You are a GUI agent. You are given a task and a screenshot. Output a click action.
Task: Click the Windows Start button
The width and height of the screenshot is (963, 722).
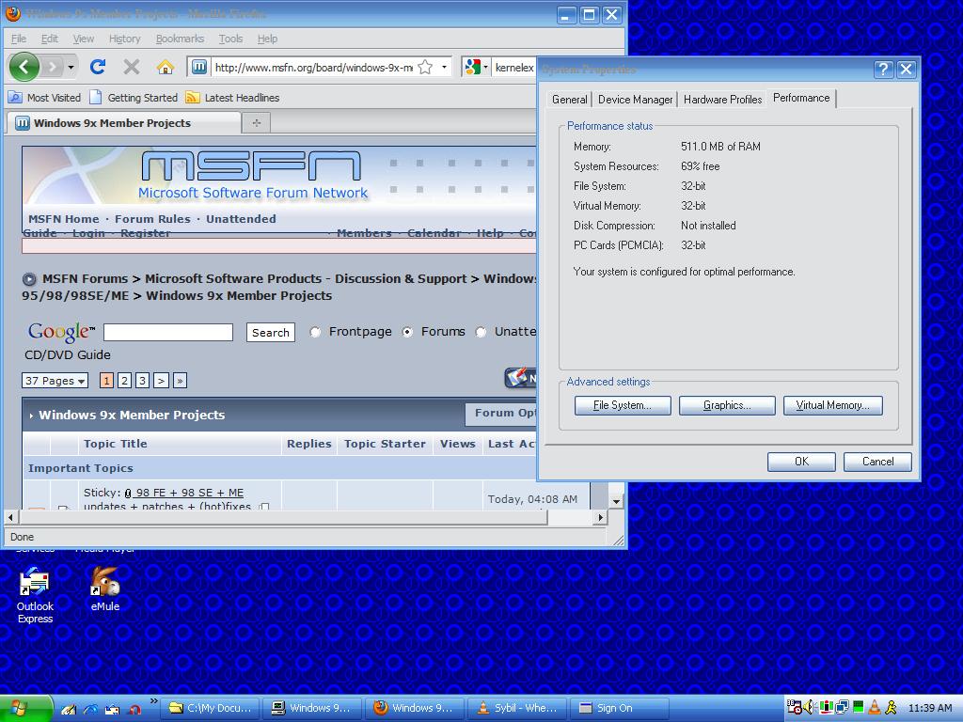click(x=25, y=709)
